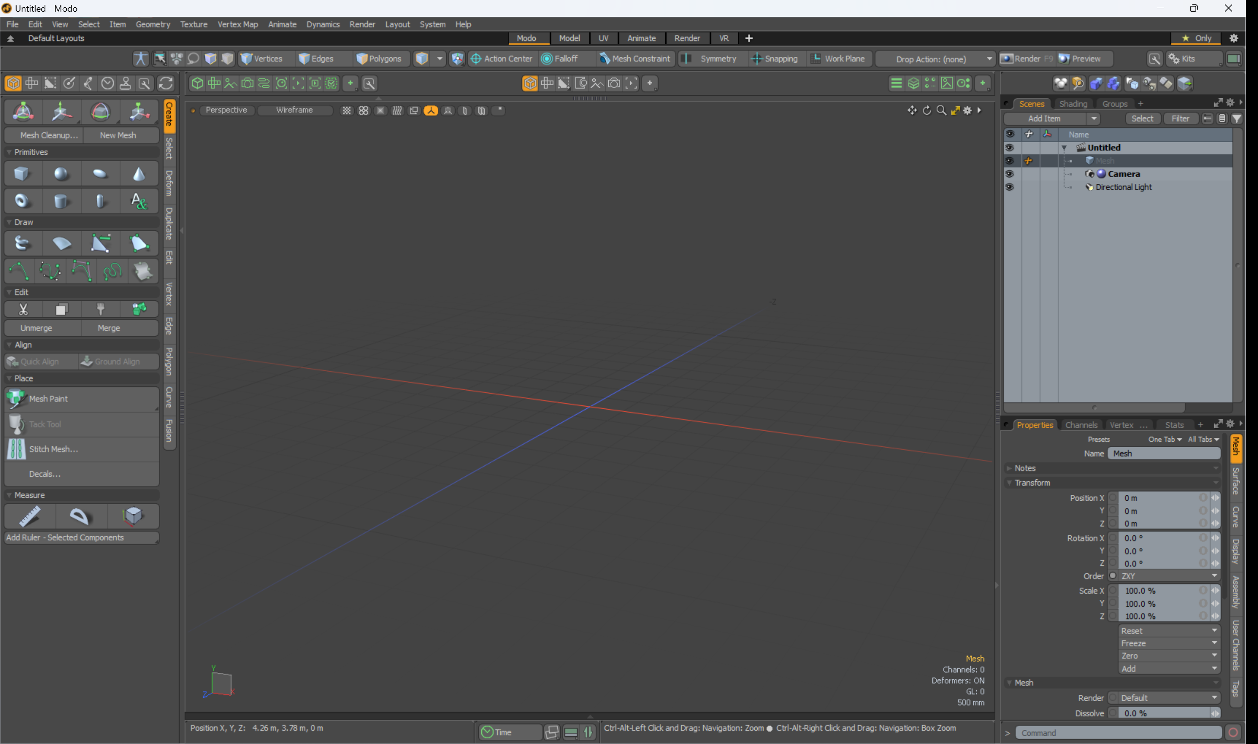Click the Torus primitive icon
Viewport: 1258px width, 744px height.
[x=21, y=201]
